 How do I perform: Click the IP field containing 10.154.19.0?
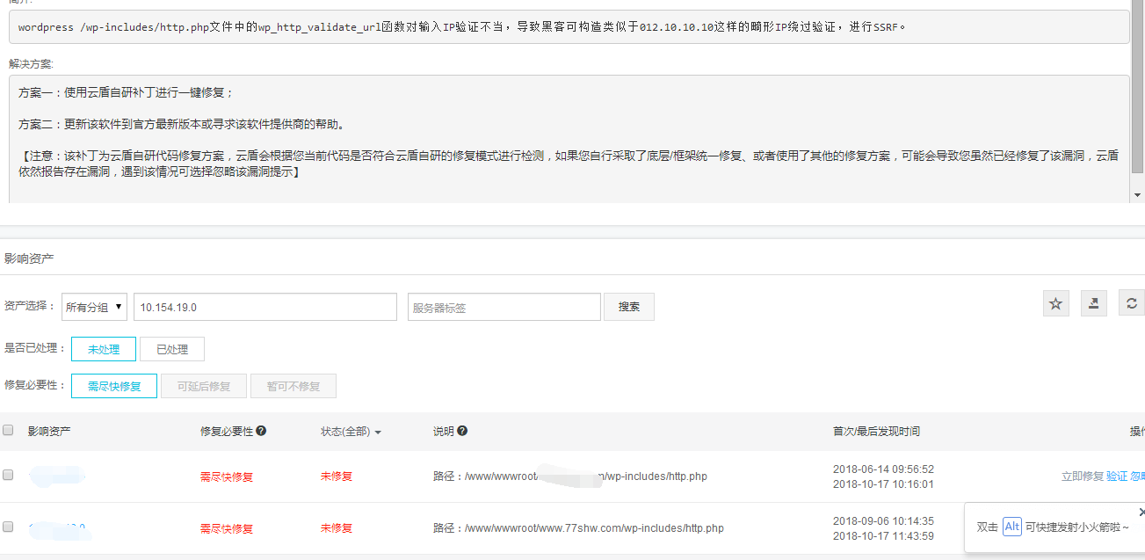tap(265, 308)
